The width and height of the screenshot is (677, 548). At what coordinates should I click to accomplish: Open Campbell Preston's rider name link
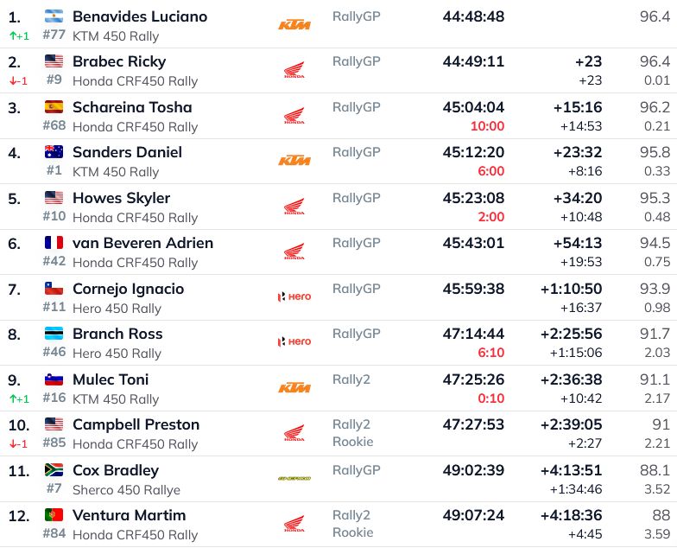(136, 424)
